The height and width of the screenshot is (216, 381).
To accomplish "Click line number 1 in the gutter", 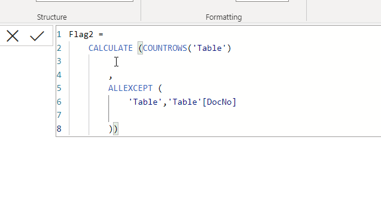I will coord(59,35).
